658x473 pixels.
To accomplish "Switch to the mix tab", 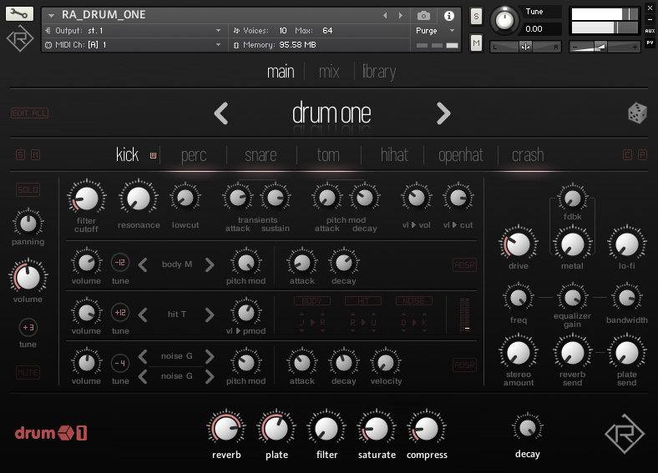I will click(x=329, y=71).
